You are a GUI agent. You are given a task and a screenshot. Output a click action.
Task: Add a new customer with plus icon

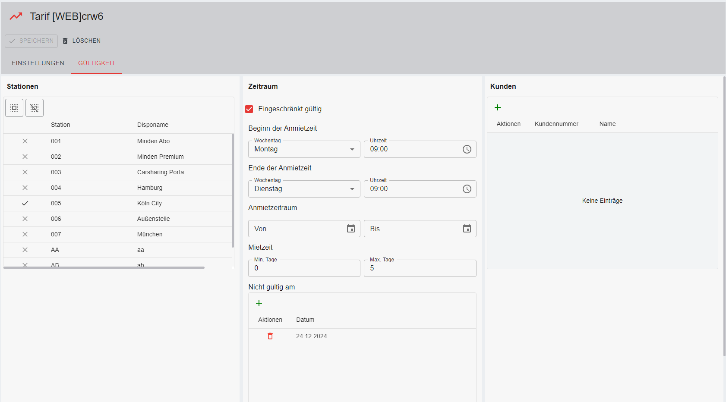point(498,107)
